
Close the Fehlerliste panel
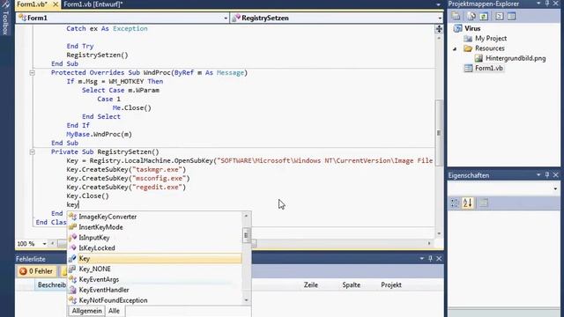439,258
